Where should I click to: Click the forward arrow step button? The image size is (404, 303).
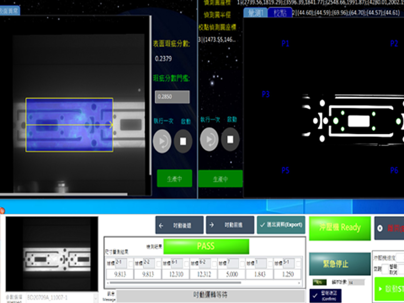pos(230,225)
